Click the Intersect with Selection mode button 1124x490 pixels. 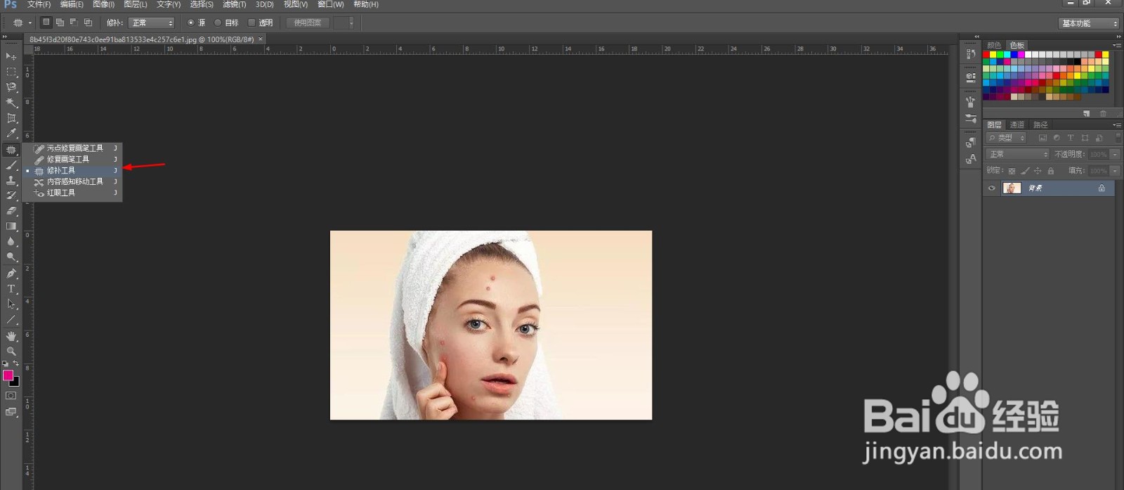(88, 22)
